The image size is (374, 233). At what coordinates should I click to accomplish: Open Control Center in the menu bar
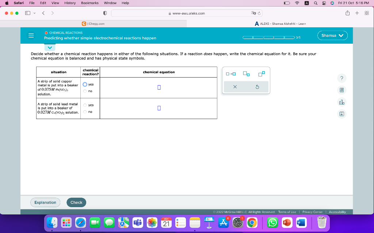(x=324, y=3)
